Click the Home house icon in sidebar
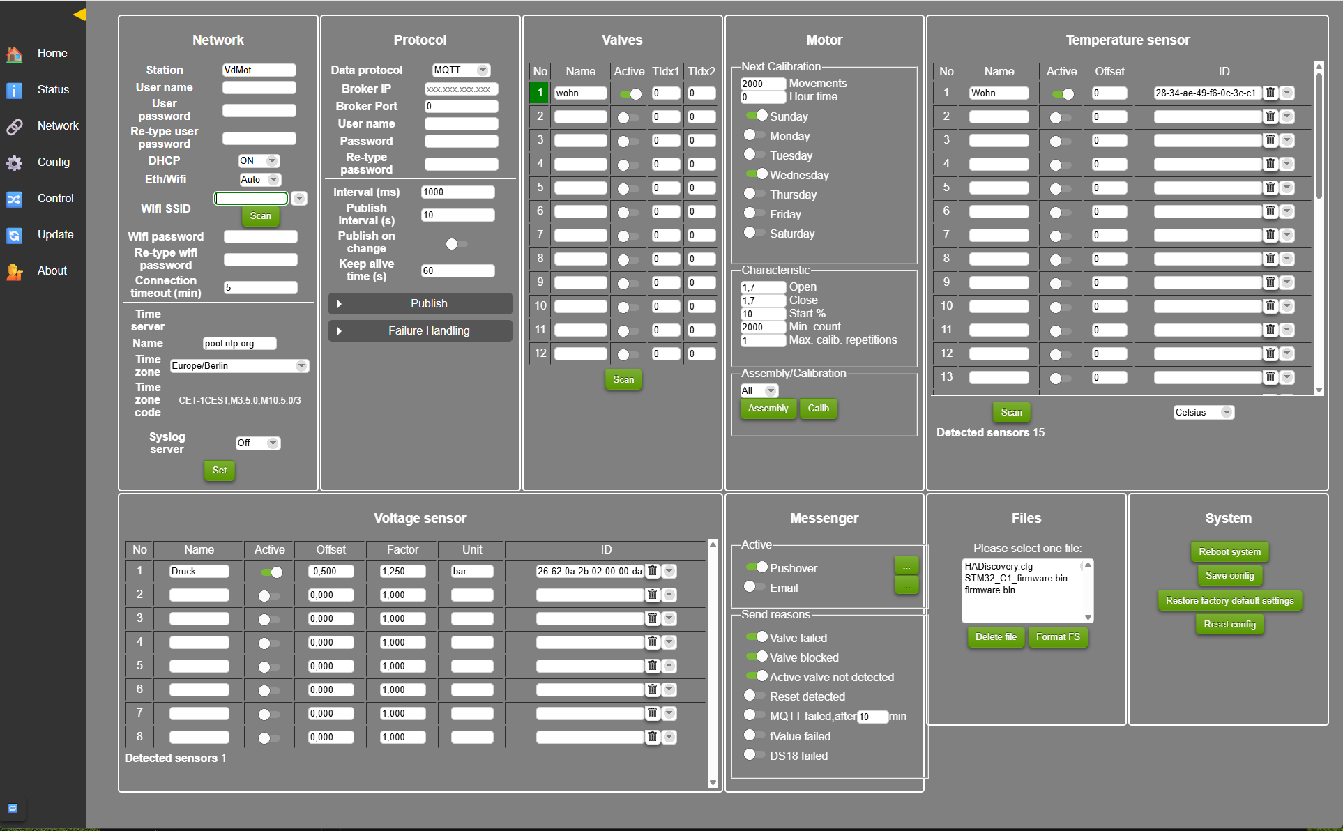This screenshot has width=1343, height=831. 15,54
